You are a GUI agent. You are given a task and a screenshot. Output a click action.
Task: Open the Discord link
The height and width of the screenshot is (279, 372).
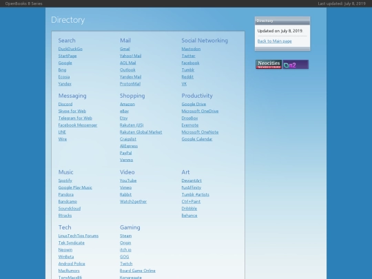click(x=65, y=104)
